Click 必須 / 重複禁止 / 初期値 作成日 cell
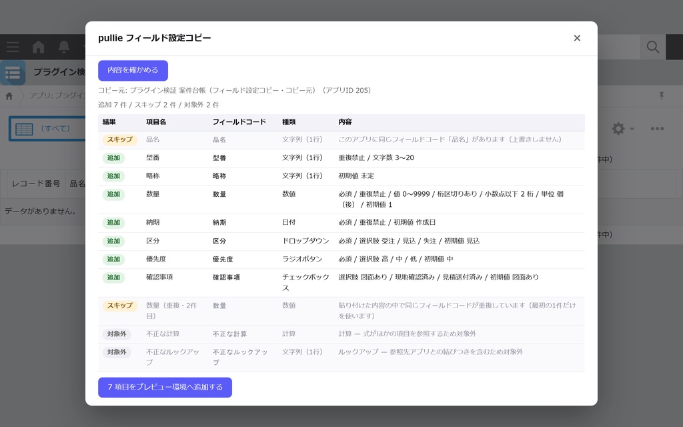The image size is (683, 427). coord(387,223)
